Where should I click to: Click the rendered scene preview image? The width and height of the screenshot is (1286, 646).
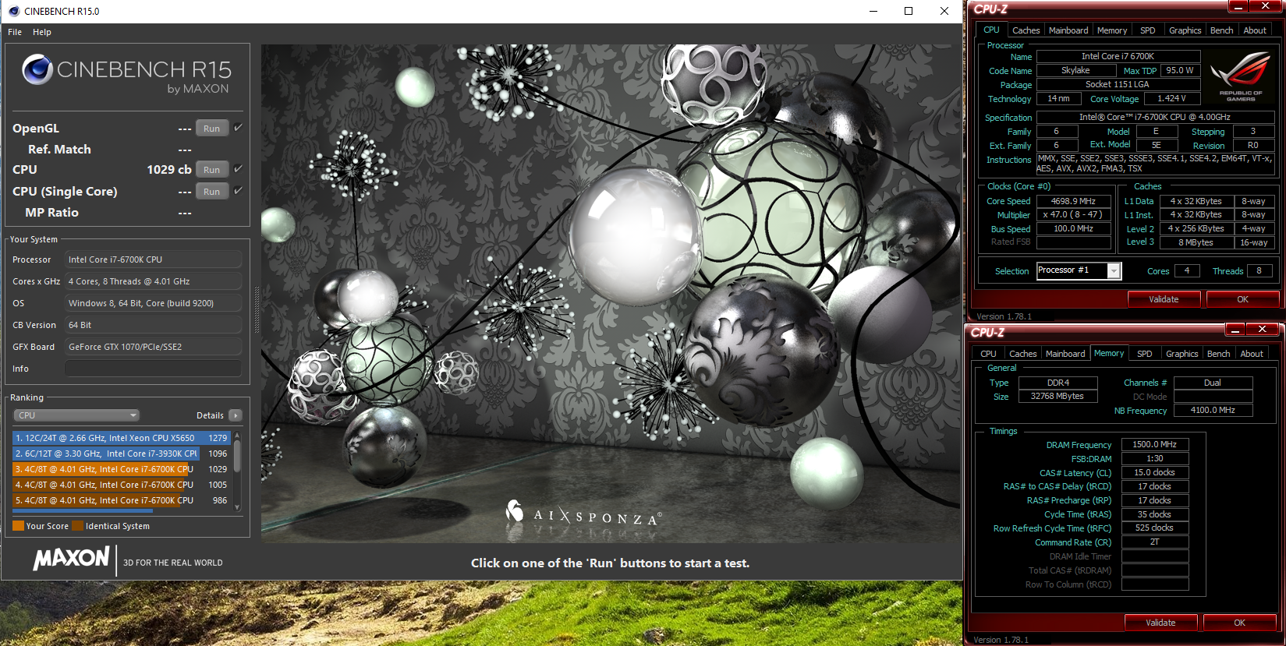(x=611, y=293)
